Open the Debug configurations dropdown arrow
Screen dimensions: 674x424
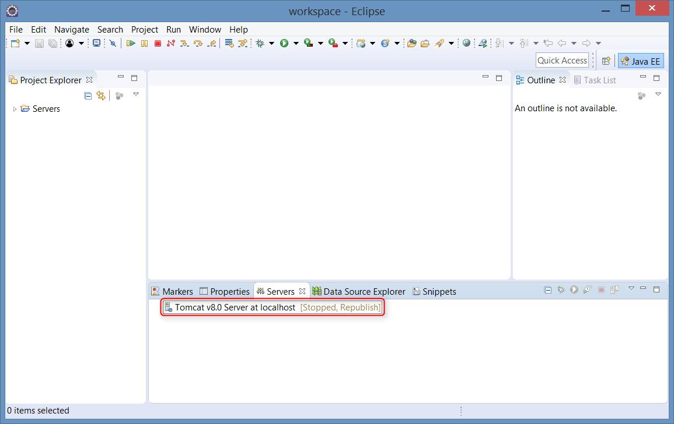tap(272, 43)
